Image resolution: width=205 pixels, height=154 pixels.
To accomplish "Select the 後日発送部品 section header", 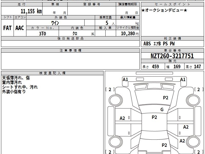I will click(x=70, y=38).
